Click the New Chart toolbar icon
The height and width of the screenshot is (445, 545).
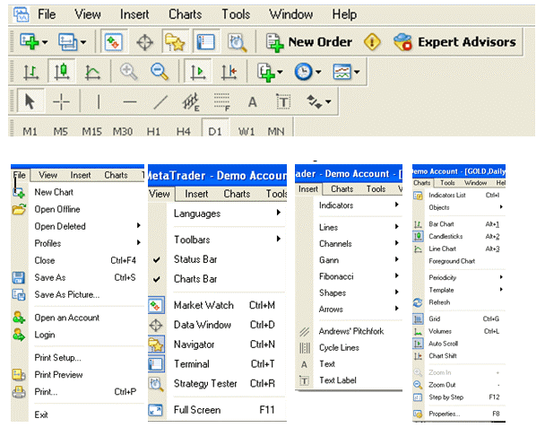[30, 42]
